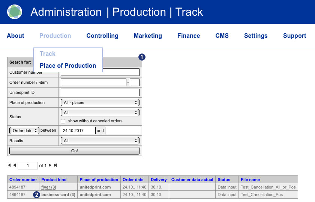Image resolution: width=315 pixels, height=202 pixels.
Task: Expand the Status dropdown
Action: [100, 113]
